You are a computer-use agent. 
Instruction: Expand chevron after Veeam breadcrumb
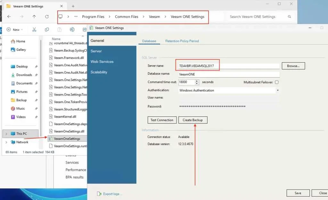(165, 17)
